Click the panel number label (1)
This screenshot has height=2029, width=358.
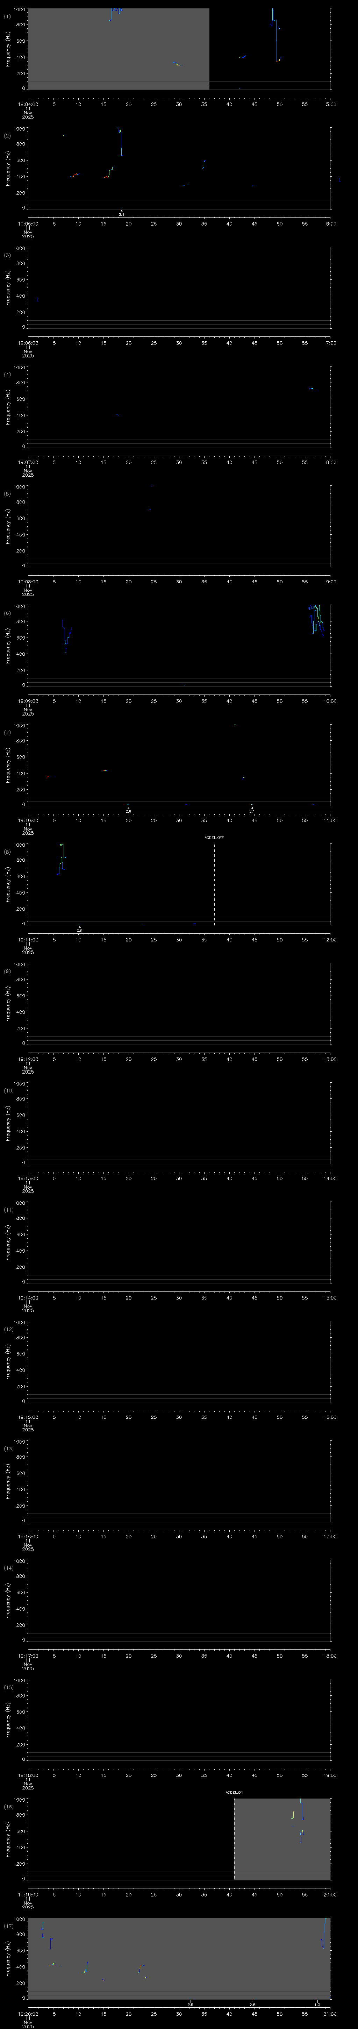click(x=7, y=16)
